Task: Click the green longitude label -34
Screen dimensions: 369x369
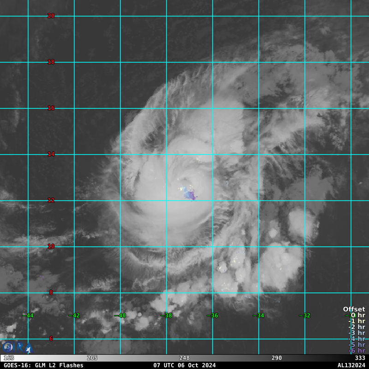Action: tap(259, 315)
